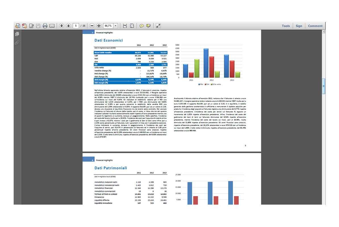Image resolution: width=339 pixels, height=227 pixels.
Task: Click the 'Rimanenze' row label
Action: click(99, 197)
